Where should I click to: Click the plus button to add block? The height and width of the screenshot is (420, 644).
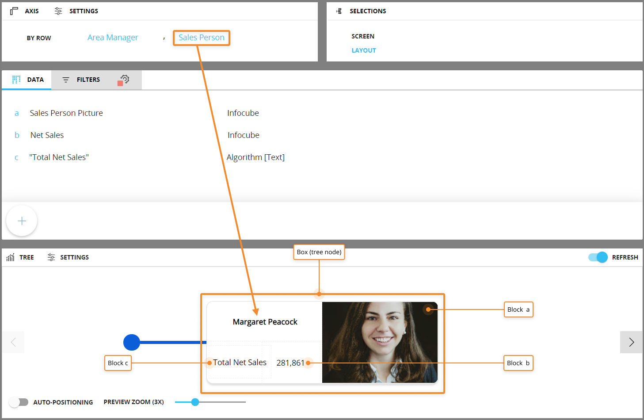pos(22,221)
